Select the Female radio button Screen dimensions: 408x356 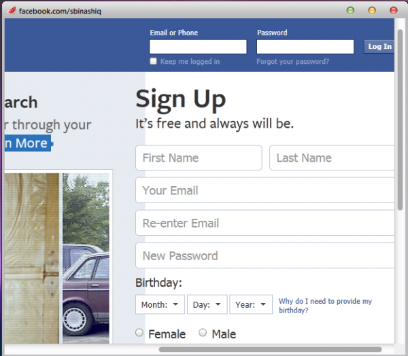(x=139, y=333)
